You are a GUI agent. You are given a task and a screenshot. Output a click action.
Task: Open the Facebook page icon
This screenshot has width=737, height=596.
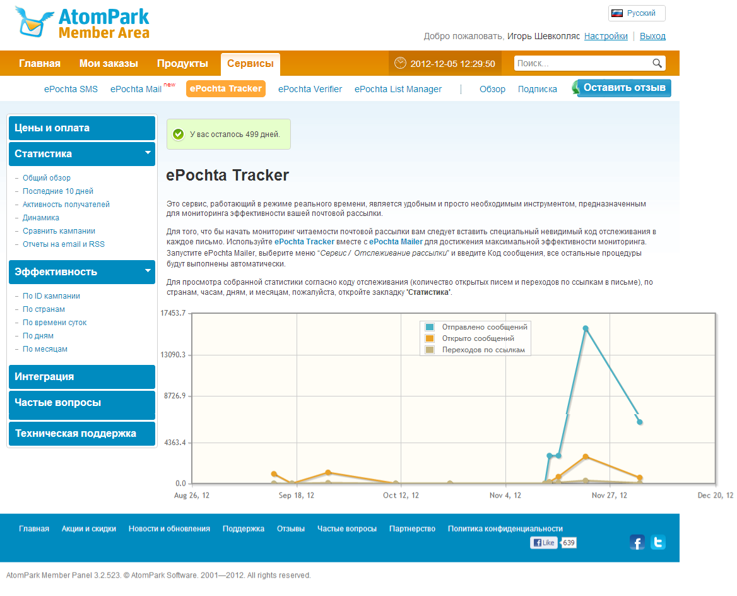(x=637, y=542)
